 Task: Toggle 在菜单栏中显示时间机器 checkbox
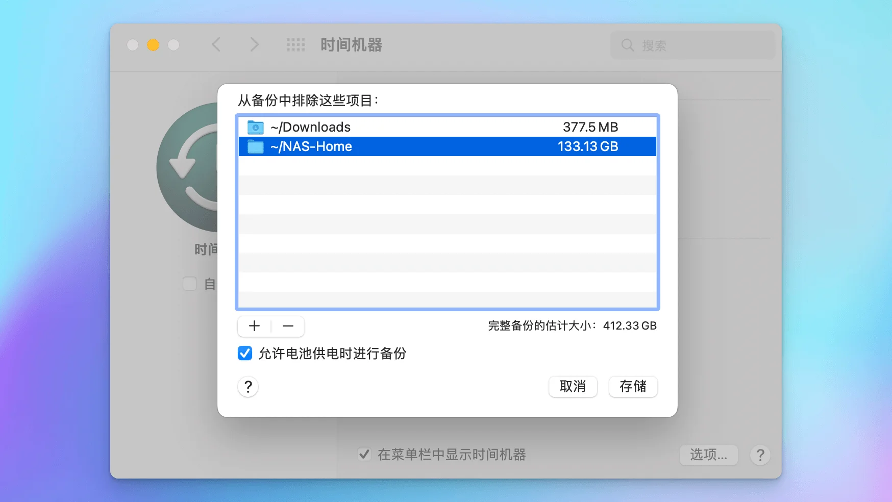364,454
